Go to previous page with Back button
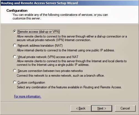Image resolution: width=139 pixels, height=115 pixels. (81, 108)
